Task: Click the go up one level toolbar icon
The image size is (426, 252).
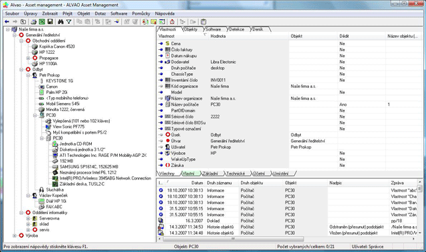Action: pos(23,22)
